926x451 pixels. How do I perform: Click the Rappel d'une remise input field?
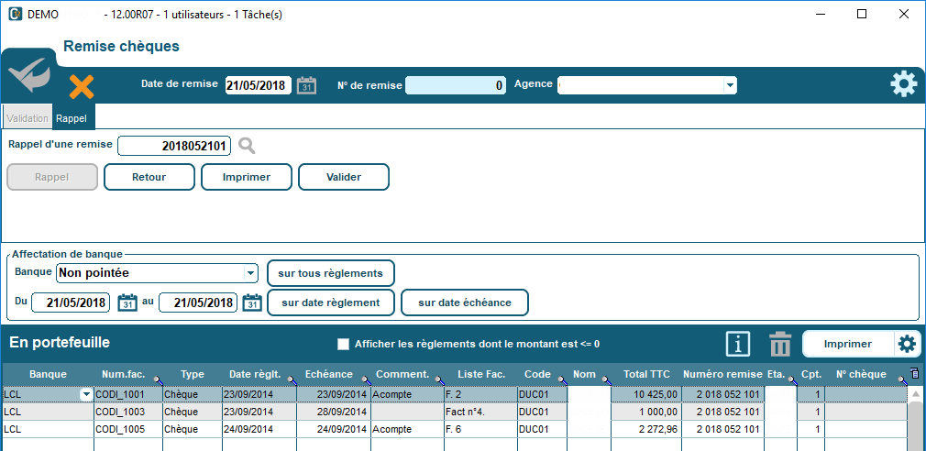click(x=174, y=146)
